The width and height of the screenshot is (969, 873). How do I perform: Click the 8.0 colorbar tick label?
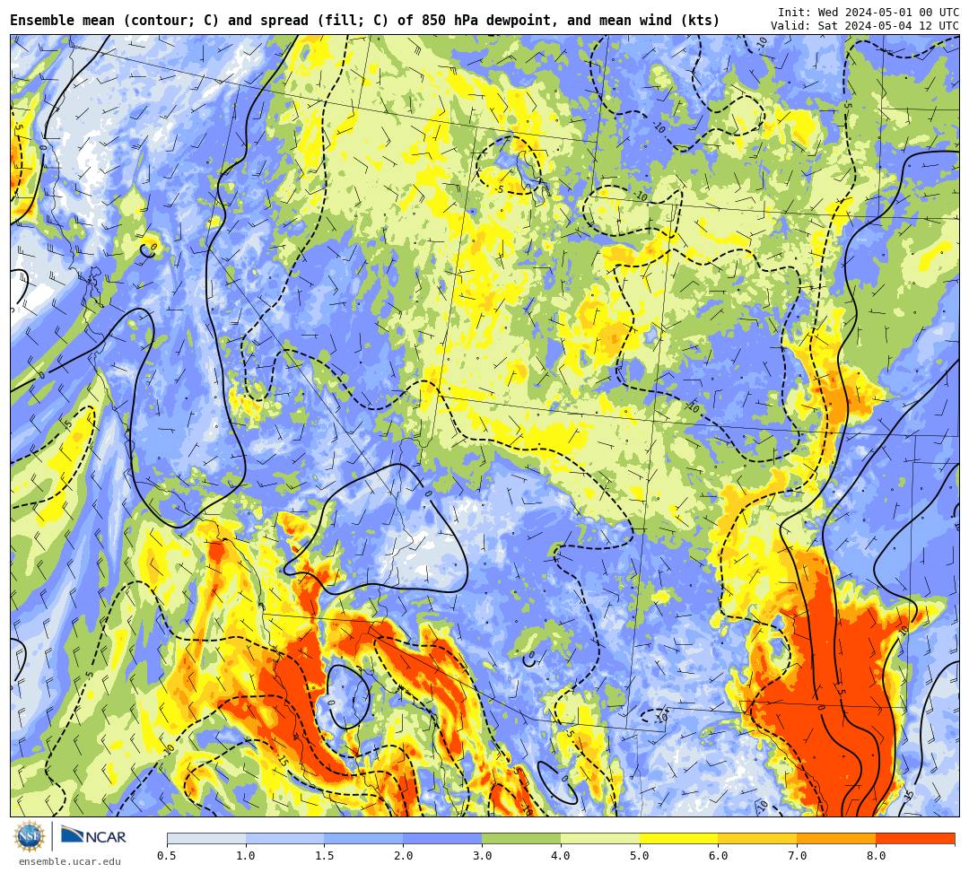[x=876, y=856]
